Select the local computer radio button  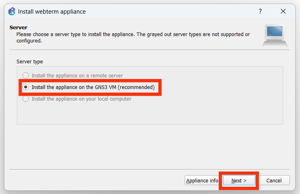point(26,99)
